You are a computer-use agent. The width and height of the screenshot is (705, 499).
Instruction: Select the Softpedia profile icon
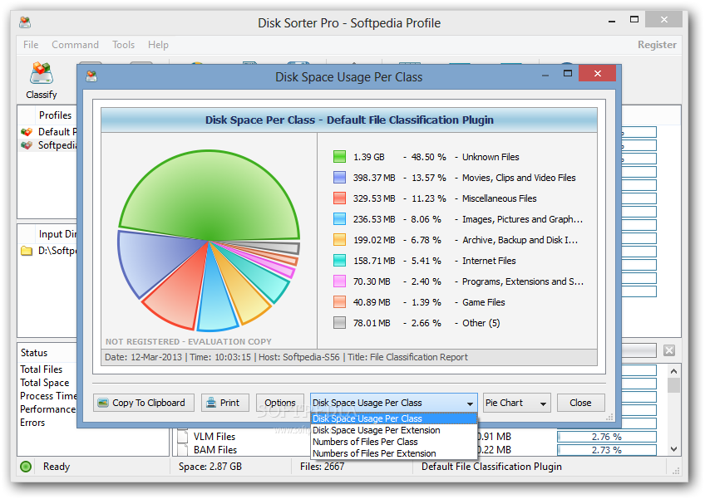(x=27, y=145)
